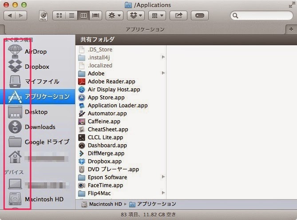Enter full screen with corner arrows
This screenshot has height=220, width=297.
click(292, 5)
